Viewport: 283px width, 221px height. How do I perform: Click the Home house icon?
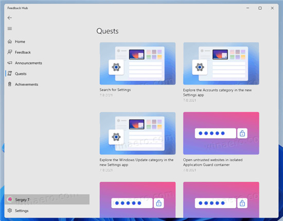tap(10, 42)
